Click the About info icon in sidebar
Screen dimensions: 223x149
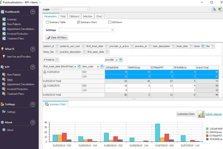(x=4, y=130)
